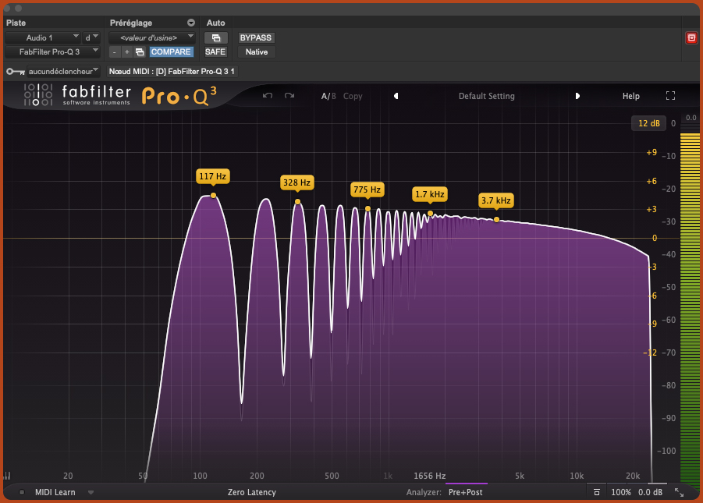Click the redo arrow icon
The image size is (703, 503).
click(x=289, y=96)
